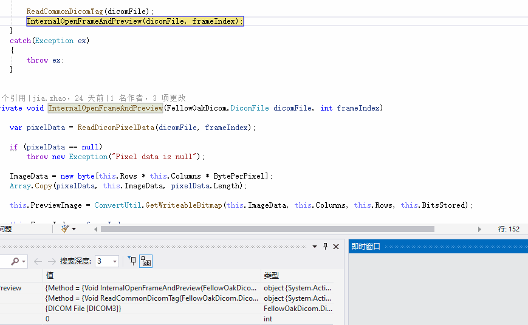Screen dimensions: 528x325
Task: Click the line indicator 行: 152
Action: point(509,229)
